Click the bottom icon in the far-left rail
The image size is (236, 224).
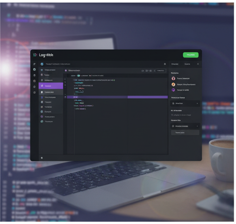35,92
